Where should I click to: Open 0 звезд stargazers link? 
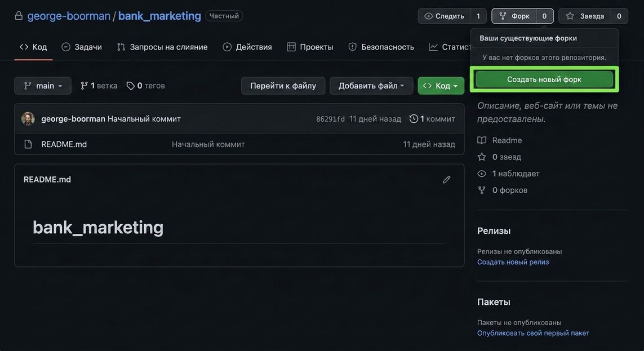tap(507, 157)
